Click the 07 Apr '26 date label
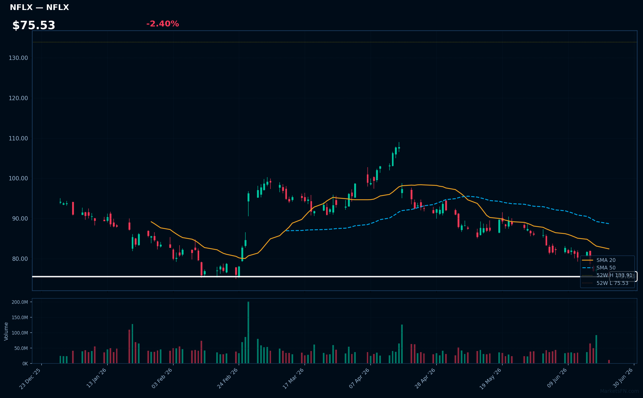 pos(359,378)
